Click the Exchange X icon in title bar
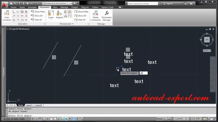Image resolution: width=218 pixels, height=122 pixels. pyautogui.click(x=185, y=3)
